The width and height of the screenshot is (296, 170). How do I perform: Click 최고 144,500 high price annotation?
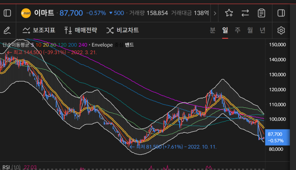click(52, 52)
